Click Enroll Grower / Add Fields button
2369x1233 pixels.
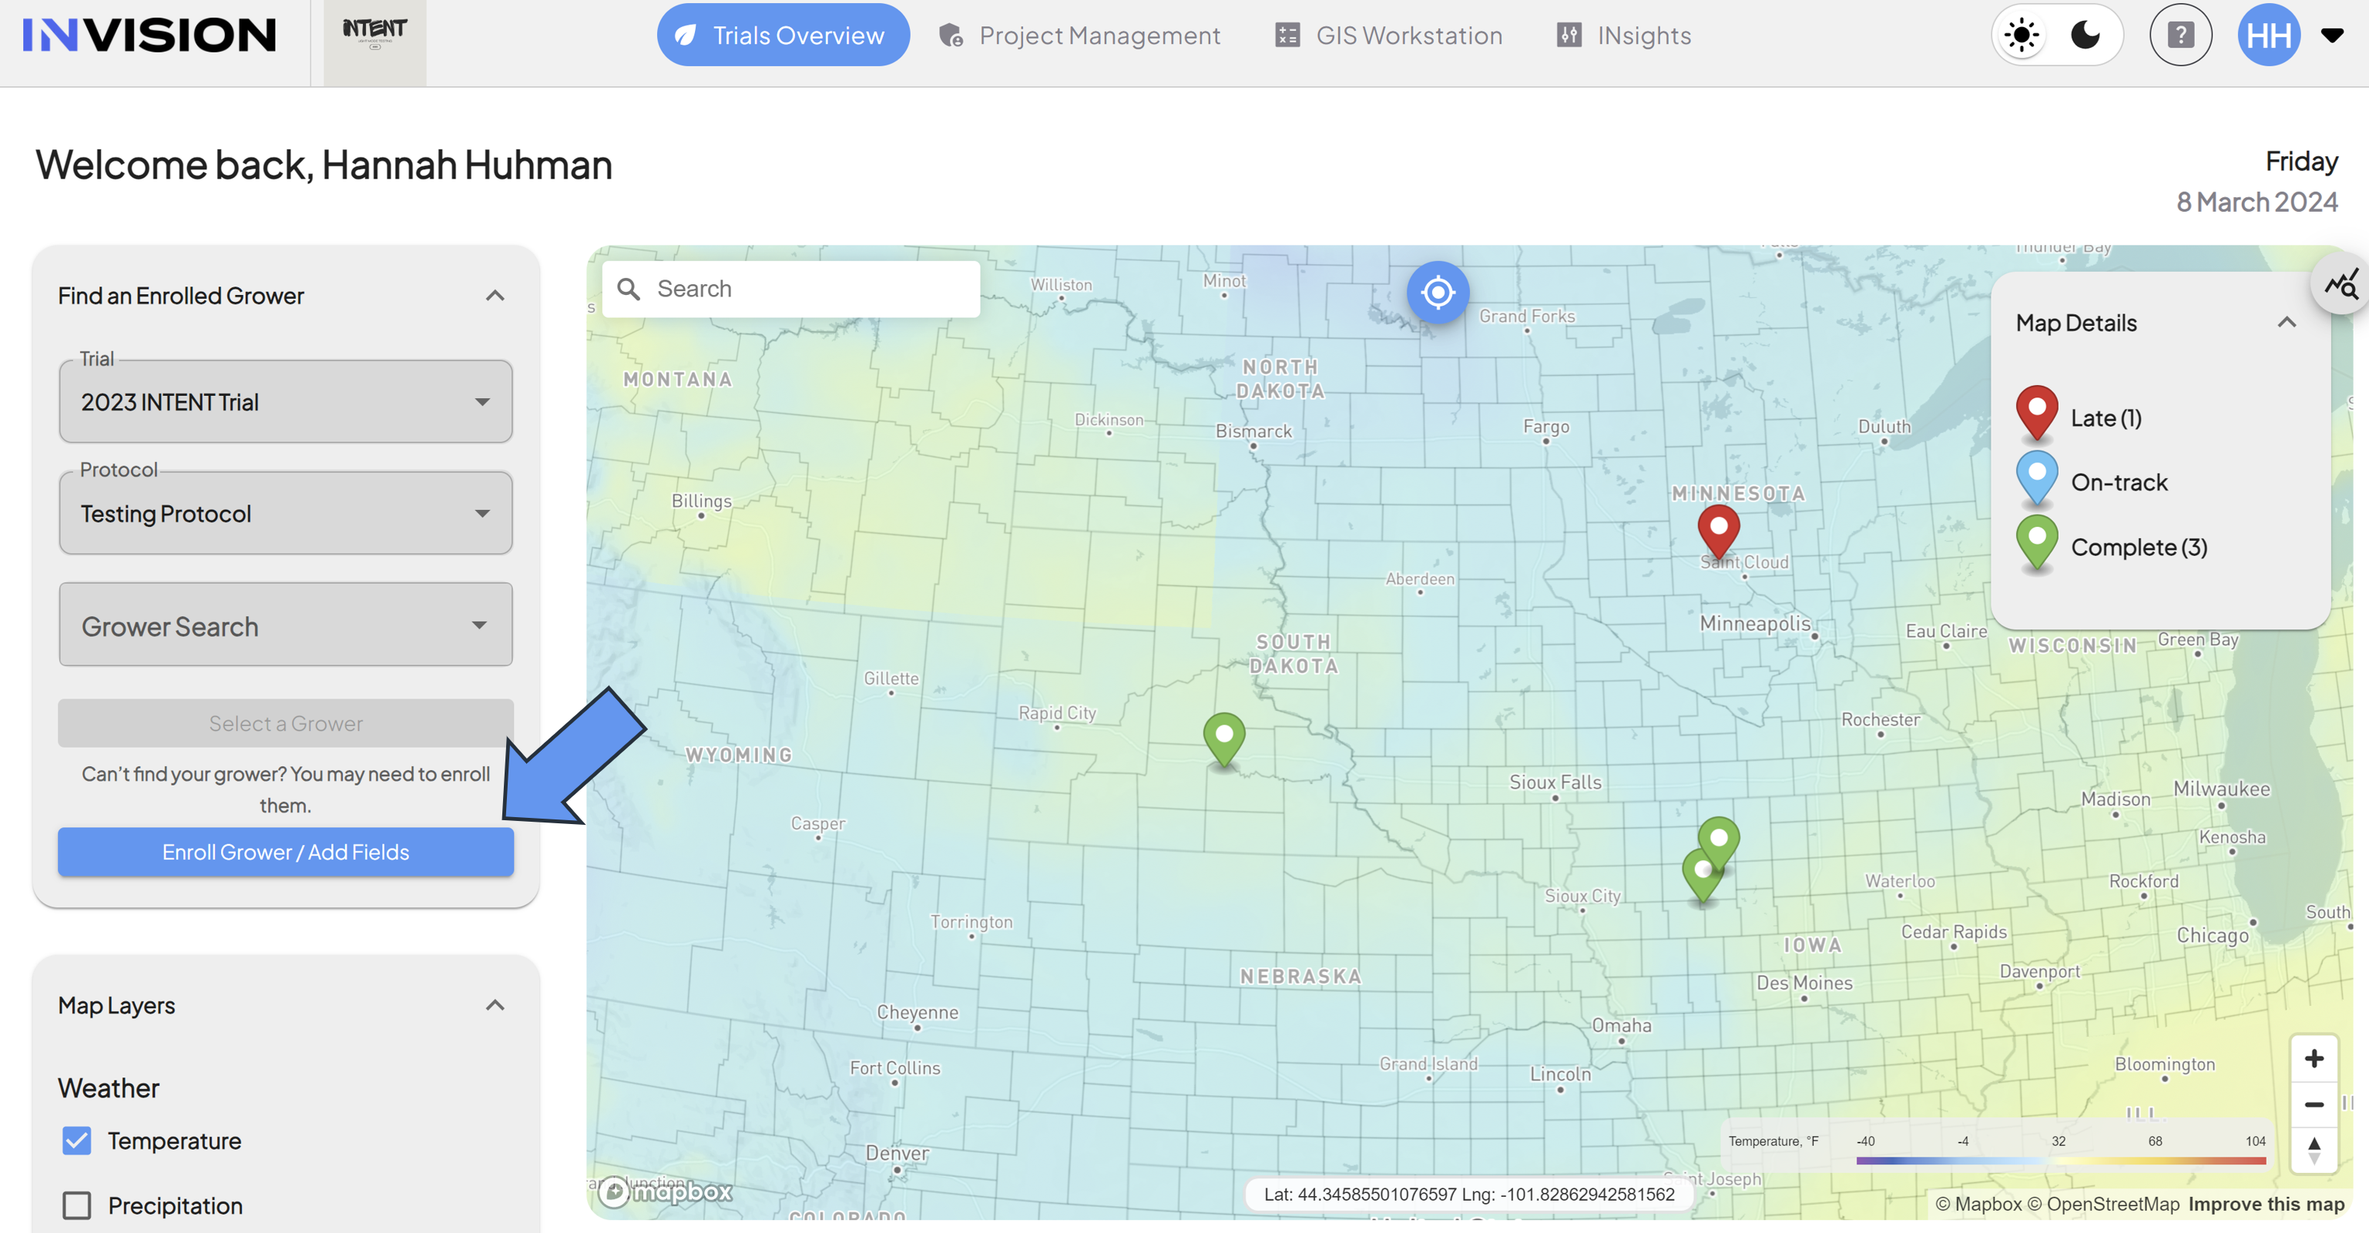click(285, 853)
